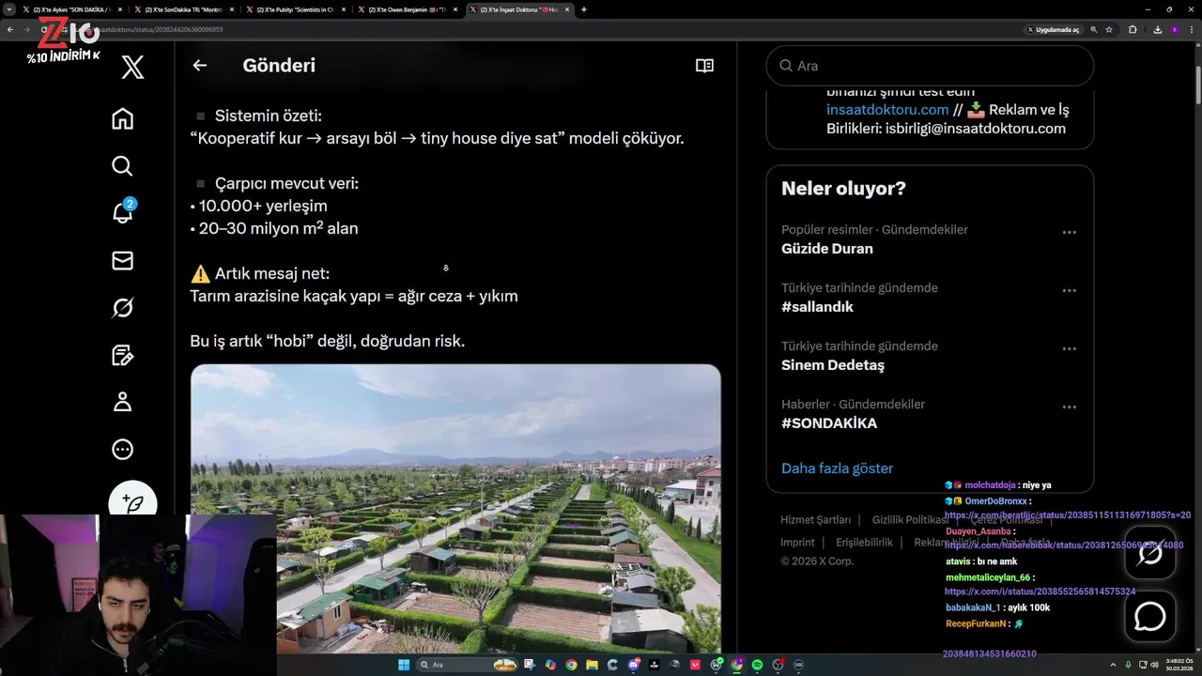The image size is (1202, 676).
Task: Open Snipping Tool in taskbar
Action: pos(530,665)
